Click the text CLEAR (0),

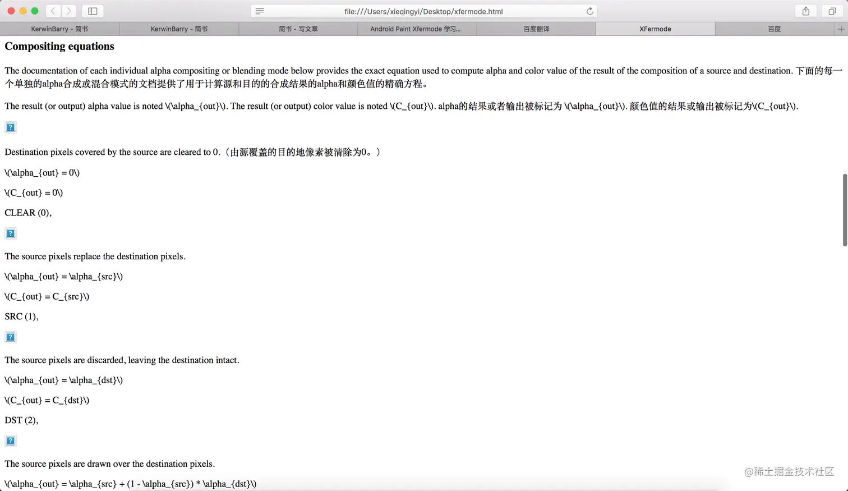point(28,213)
